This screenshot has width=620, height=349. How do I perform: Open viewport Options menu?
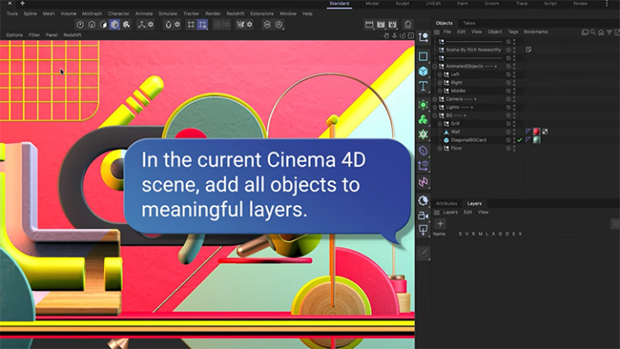14,35
